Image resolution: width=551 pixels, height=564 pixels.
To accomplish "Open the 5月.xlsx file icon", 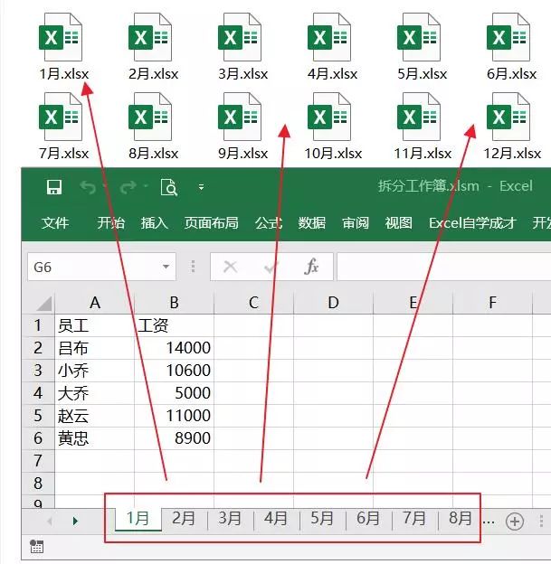I will pyautogui.click(x=419, y=37).
